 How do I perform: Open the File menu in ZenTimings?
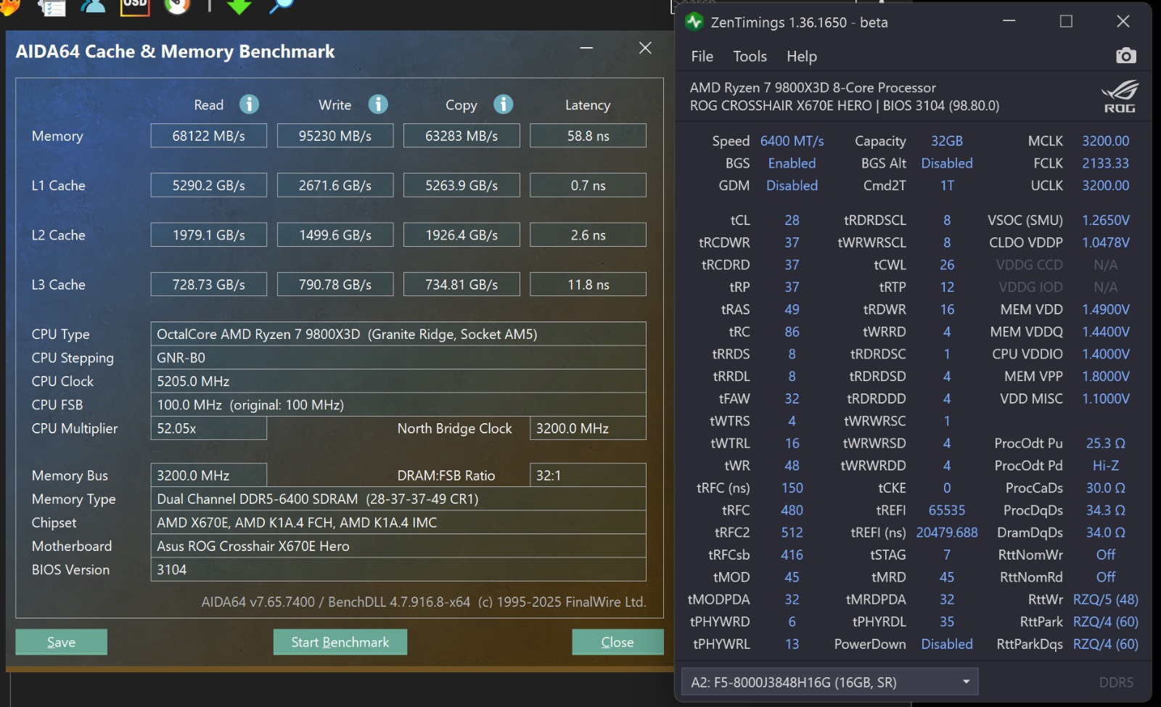pos(702,57)
